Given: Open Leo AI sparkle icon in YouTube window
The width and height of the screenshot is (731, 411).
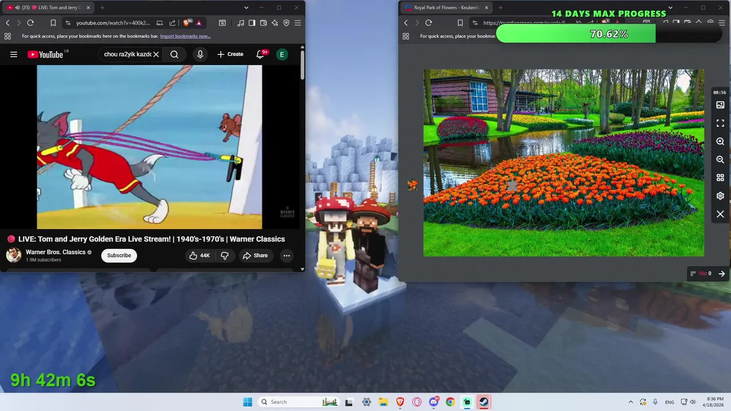Looking at the screenshot, I should pos(275,23).
